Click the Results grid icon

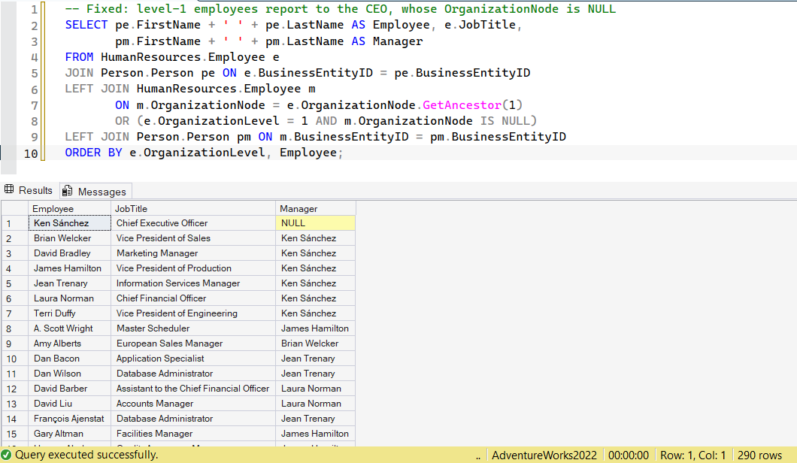(x=9, y=189)
